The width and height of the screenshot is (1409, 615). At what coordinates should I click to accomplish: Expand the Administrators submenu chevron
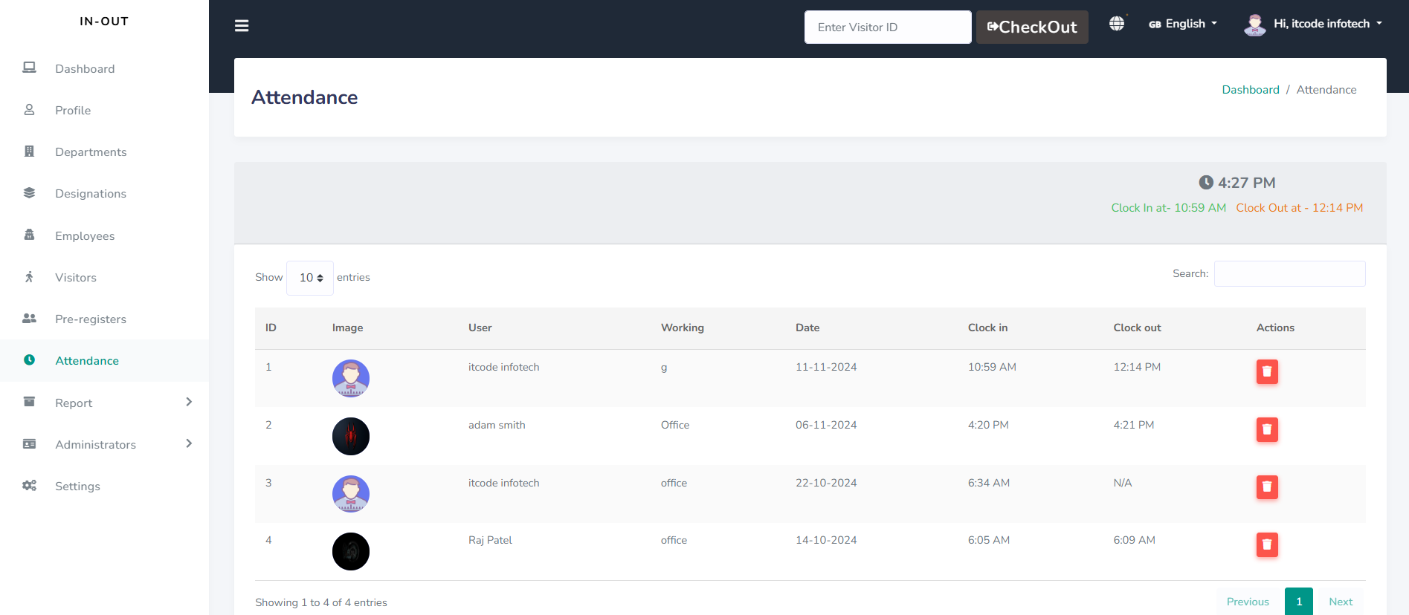[189, 443]
